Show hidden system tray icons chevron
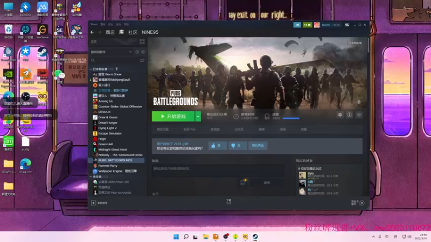This screenshot has width=431, height=242. (x=373, y=237)
